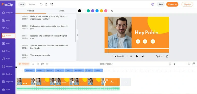
Task: Open the help question mark icon
Action: [153, 4]
